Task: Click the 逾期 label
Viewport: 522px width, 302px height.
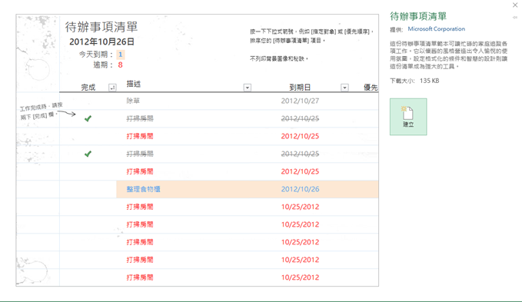Action: [103, 65]
